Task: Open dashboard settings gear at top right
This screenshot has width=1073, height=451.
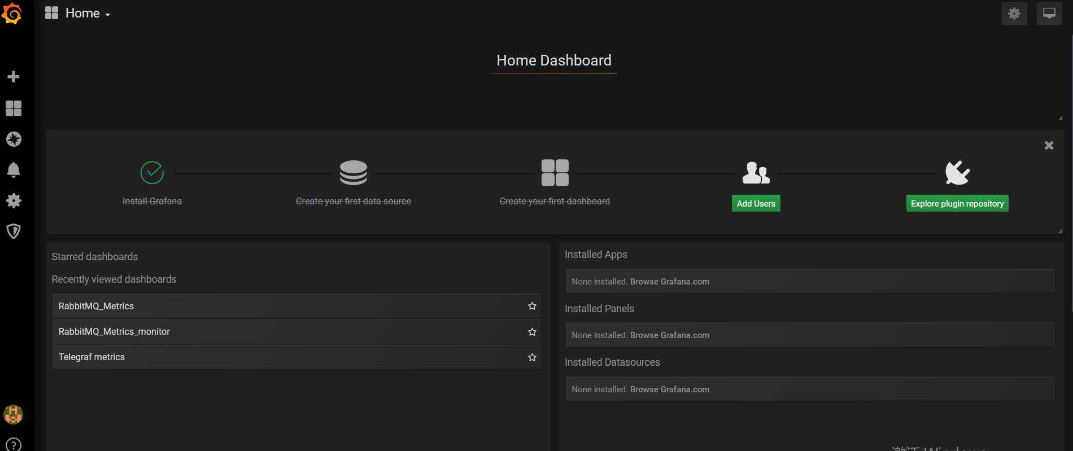Action: pyautogui.click(x=1014, y=14)
